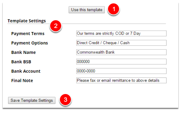
Task: Click the Payment Terms label
Action: [x=28, y=33]
